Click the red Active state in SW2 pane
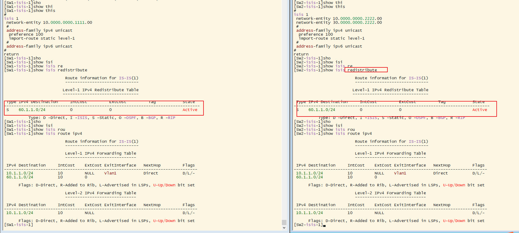The width and height of the screenshot is (519, 233). click(x=480, y=110)
